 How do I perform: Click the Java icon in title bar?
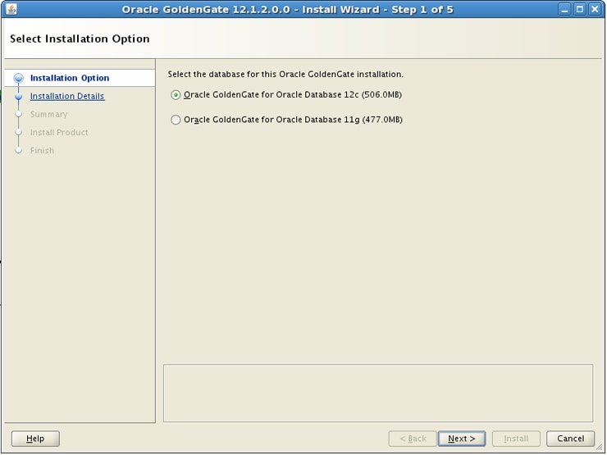(11, 9)
